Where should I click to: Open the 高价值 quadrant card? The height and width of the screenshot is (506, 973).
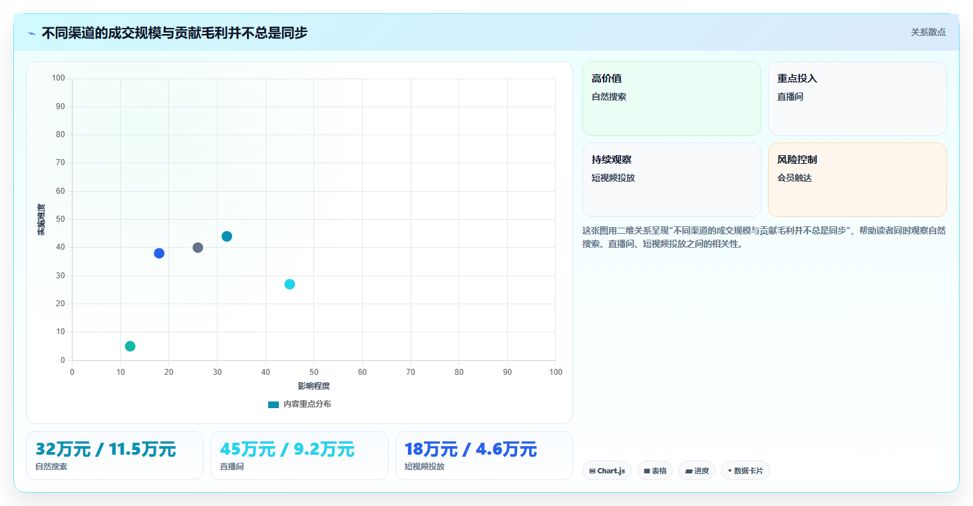pyautogui.click(x=672, y=99)
